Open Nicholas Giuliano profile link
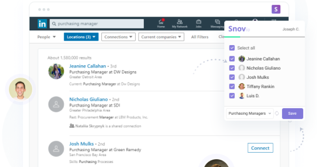The height and width of the screenshot is (167, 317). click(x=88, y=99)
